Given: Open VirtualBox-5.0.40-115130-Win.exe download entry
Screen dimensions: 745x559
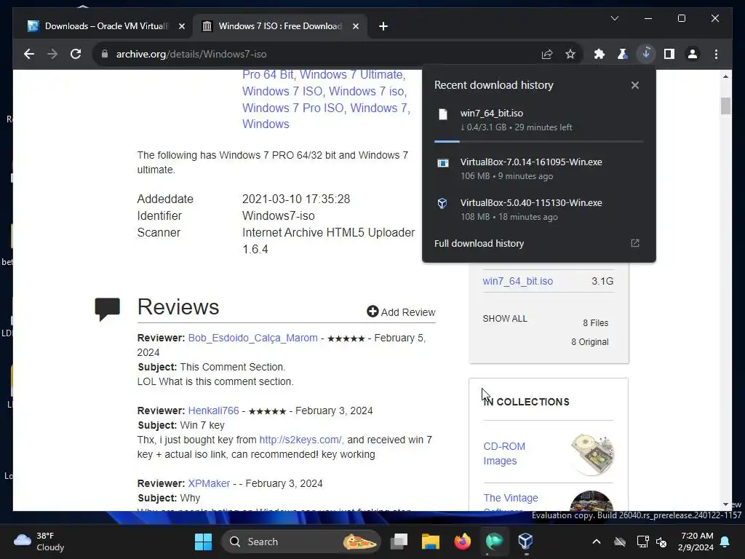Looking at the screenshot, I should pos(539,210).
